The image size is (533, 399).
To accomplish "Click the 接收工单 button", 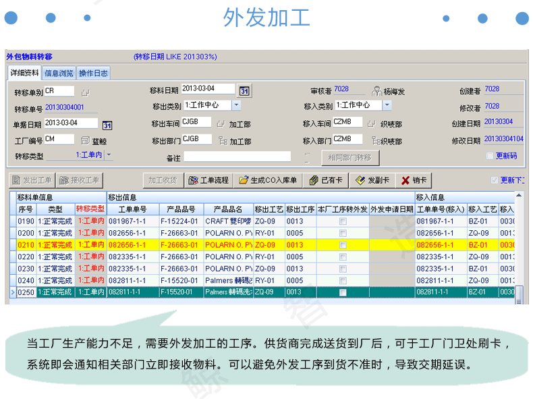I will click(x=80, y=180).
